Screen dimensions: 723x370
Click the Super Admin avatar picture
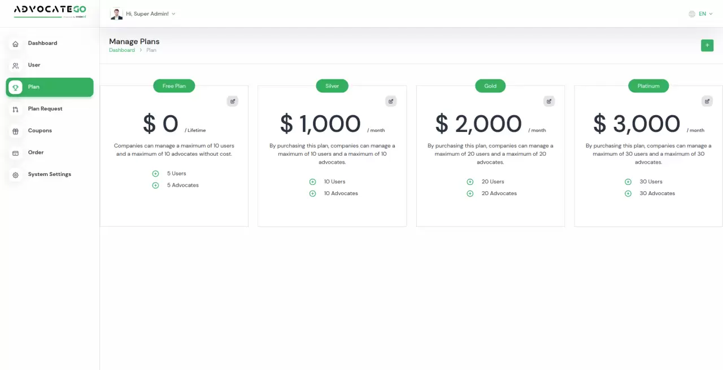click(116, 14)
